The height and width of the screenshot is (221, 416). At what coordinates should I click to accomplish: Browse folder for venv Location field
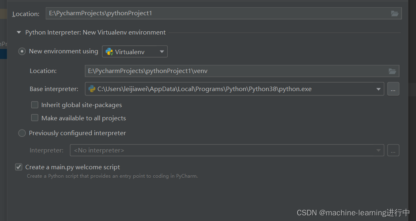click(x=392, y=71)
